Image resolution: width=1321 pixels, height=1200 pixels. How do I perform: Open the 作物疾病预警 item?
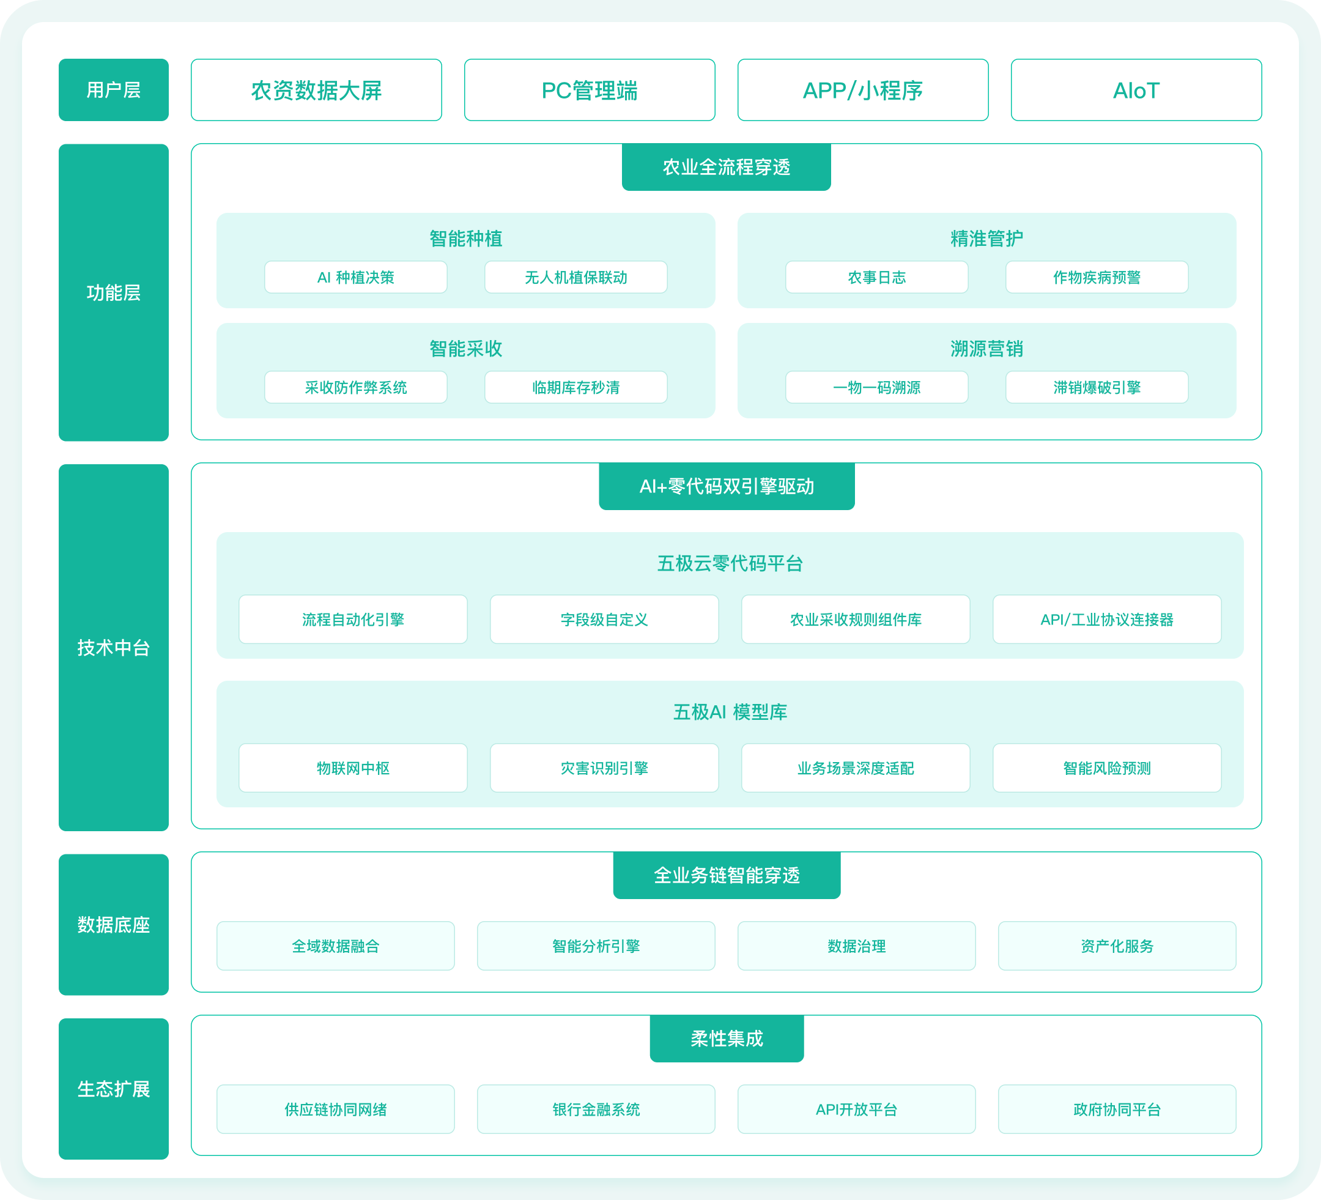1097,277
